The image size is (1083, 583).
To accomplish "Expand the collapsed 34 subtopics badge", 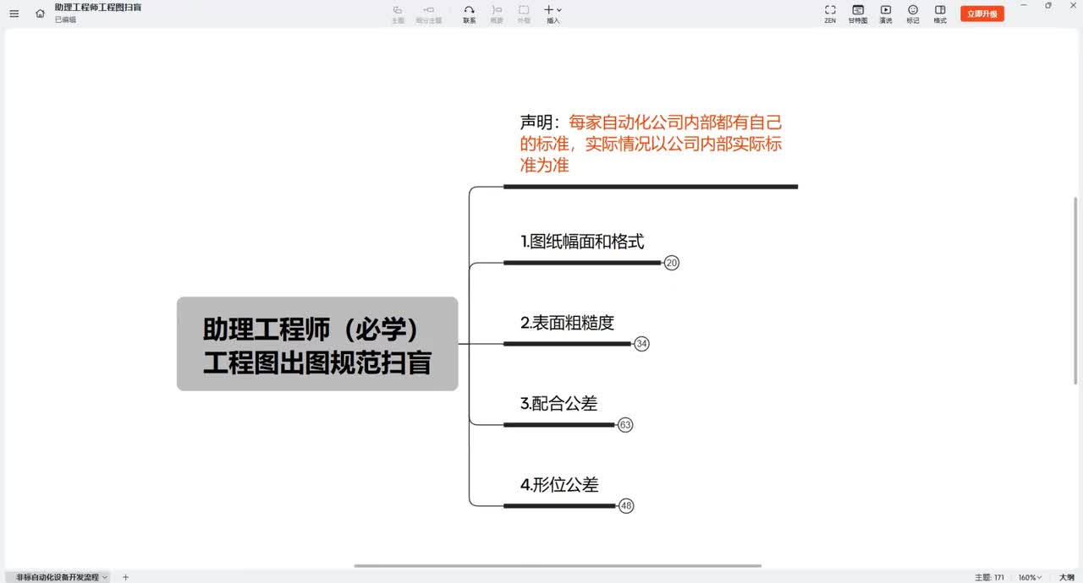I will point(641,344).
